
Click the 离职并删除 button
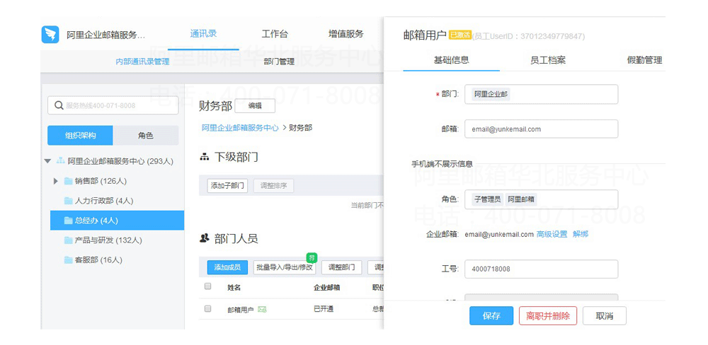(x=547, y=316)
